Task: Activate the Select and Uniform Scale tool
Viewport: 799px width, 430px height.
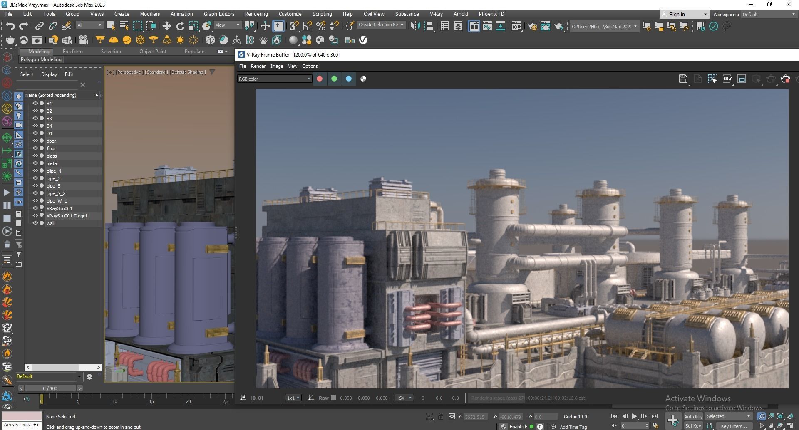Action: tap(193, 26)
